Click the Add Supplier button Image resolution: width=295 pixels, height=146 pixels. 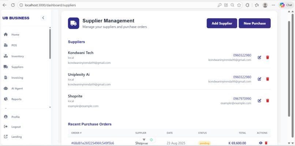point(222,23)
